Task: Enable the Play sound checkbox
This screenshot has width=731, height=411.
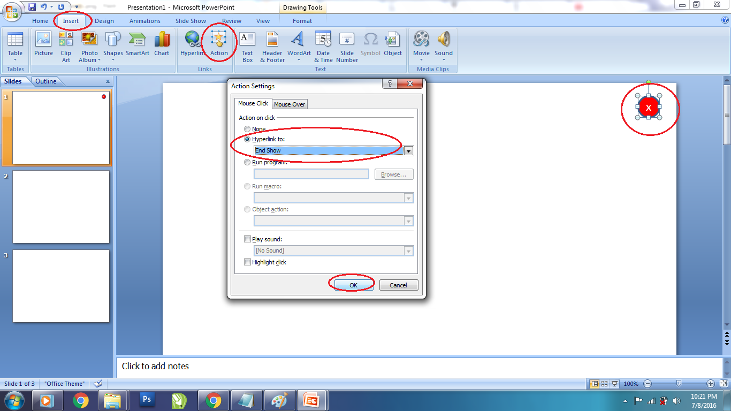Action: (x=247, y=239)
